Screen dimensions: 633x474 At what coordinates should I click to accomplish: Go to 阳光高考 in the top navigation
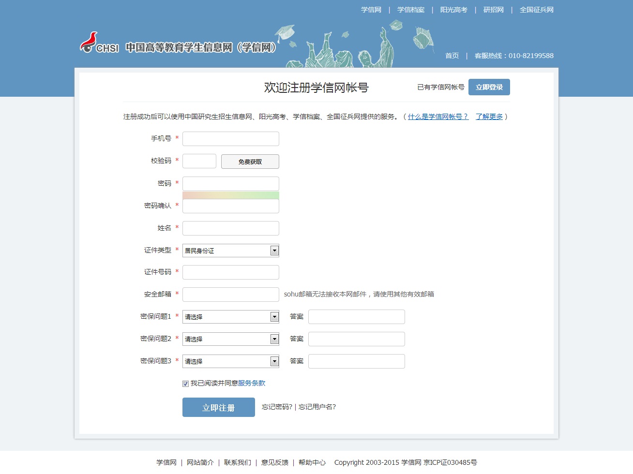click(x=454, y=10)
